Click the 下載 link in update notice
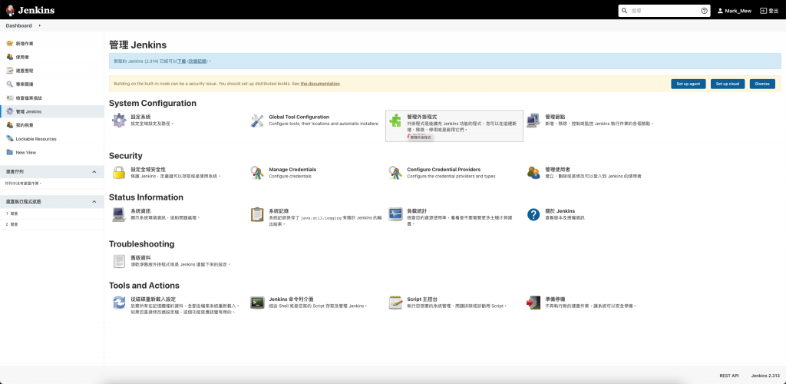 pyautogui.click(x=181, y=61)
